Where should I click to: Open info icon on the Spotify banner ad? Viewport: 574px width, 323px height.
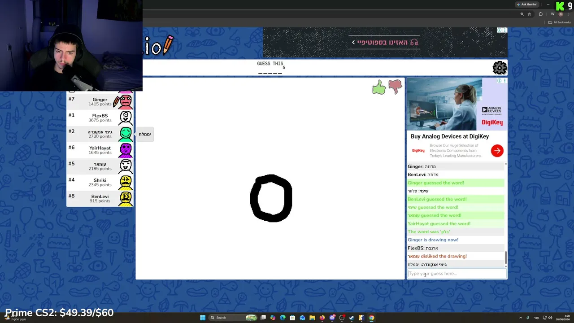[x=499, y=30]
